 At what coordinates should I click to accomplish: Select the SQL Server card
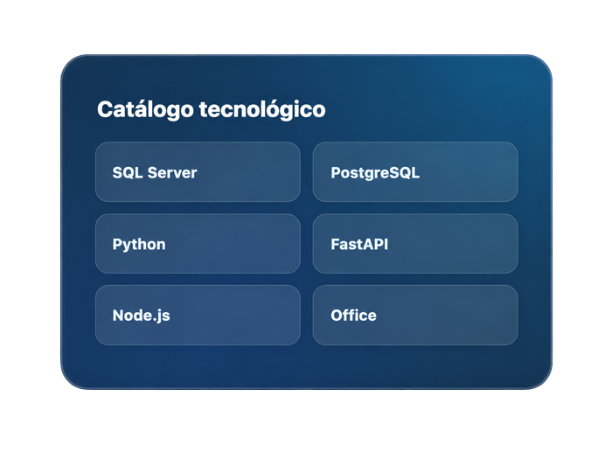pyautogui.click(x=198, y=172)
